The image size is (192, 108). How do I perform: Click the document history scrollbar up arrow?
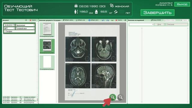tap(37, 97)
